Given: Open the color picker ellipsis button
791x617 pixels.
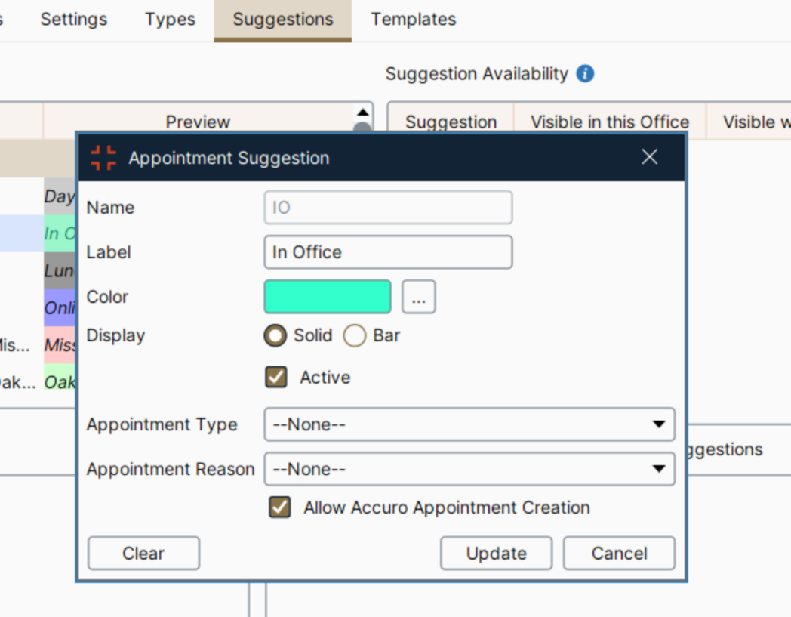Looking at the screenshot, I should 419,297.
